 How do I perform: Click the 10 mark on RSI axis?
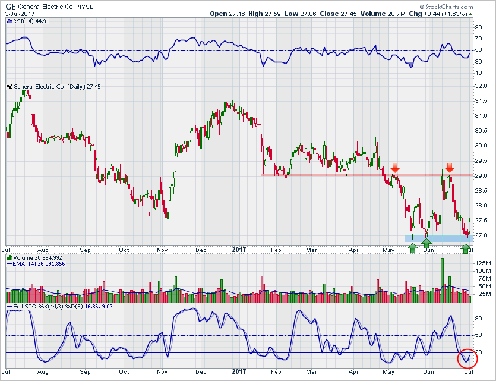tap(478, 73)
